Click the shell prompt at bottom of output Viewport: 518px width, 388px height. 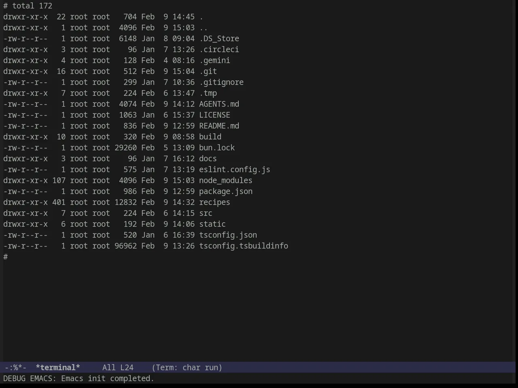tap(6, 257)
